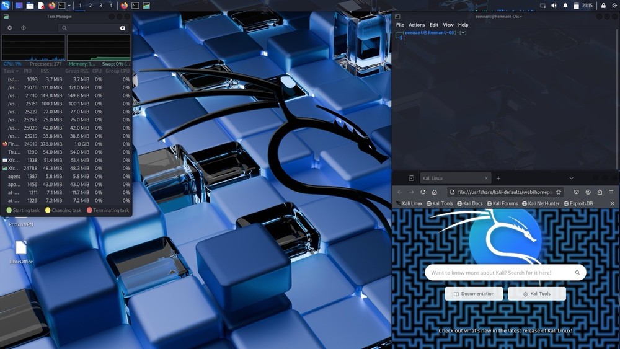Select the agent process row PID 1387
620x349 pixels.
coord(66,176)
